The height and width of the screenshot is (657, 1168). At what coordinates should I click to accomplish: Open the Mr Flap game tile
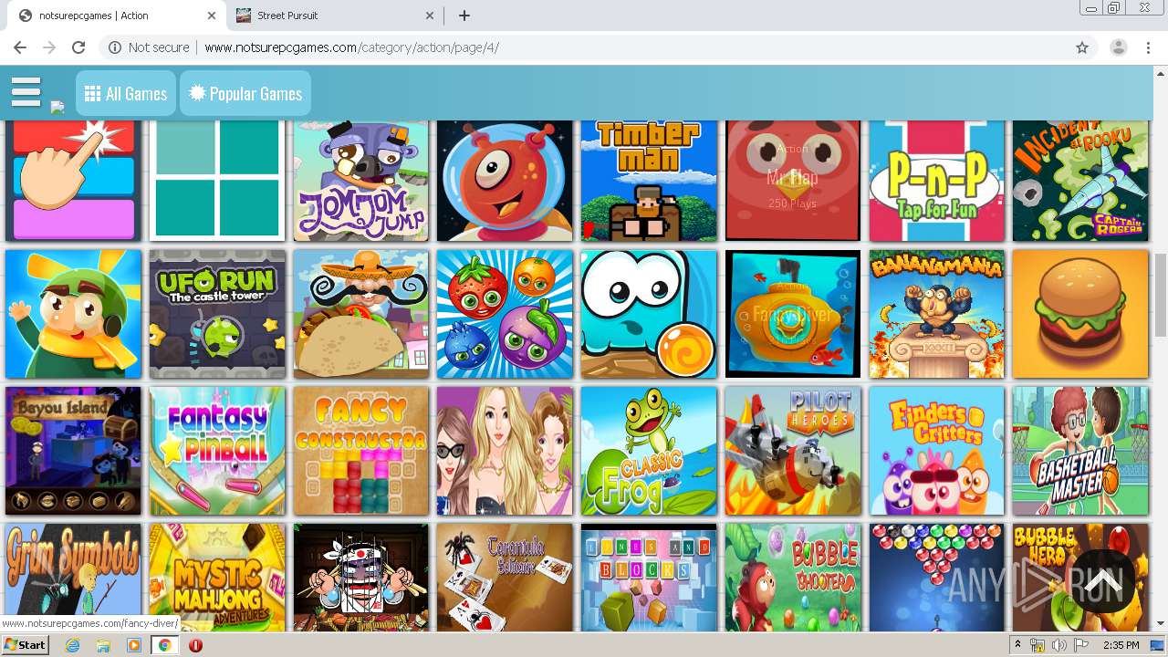793,181
